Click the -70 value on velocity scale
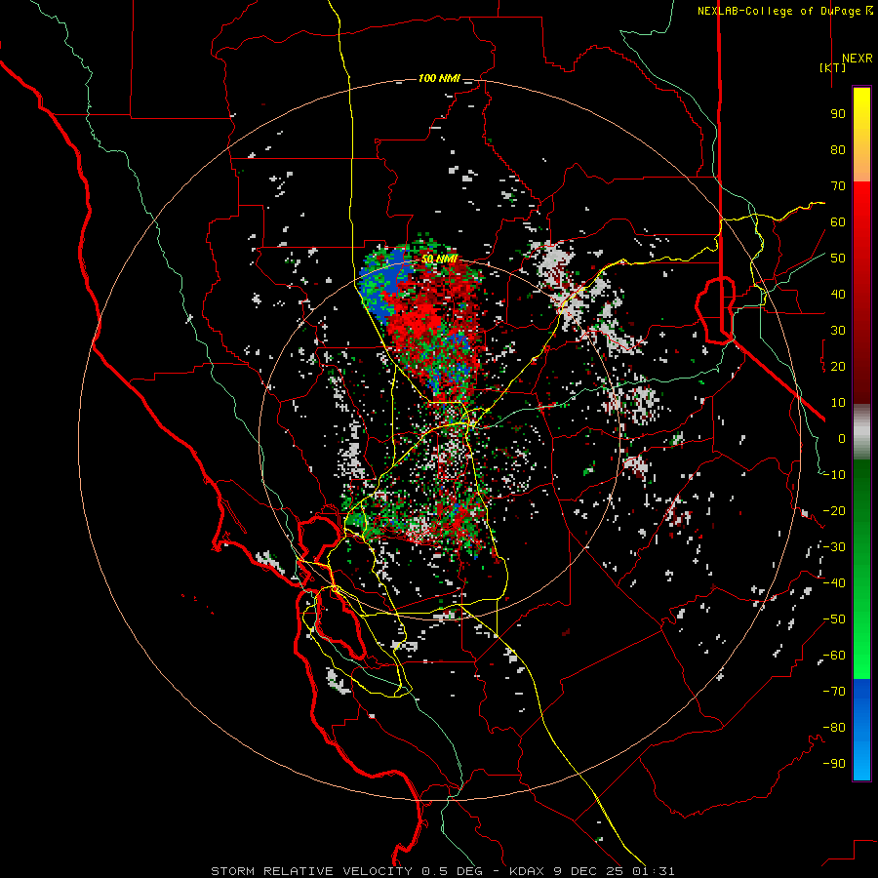 pyautogui.click(x=834, y=692)
